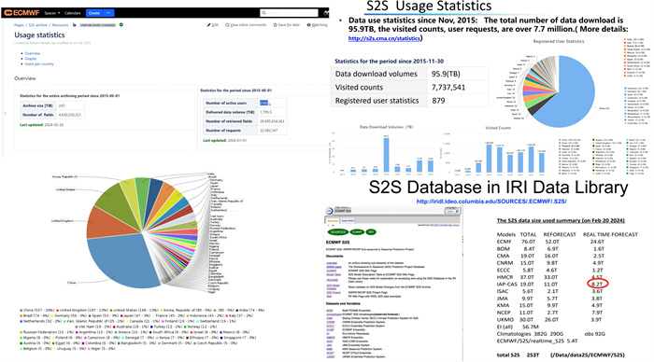
Task: Open the s2s.cma.cn/statistics link
Action: click(x=384, y=38)
